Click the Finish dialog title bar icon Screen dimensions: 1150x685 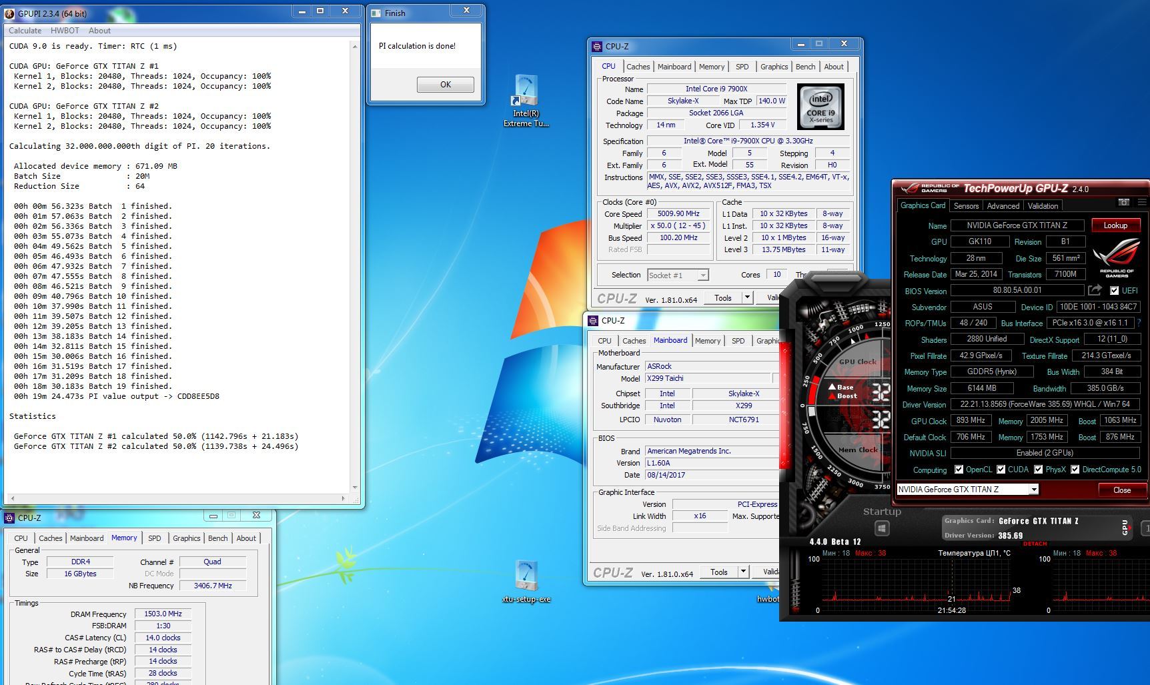[x=376, y=13]
